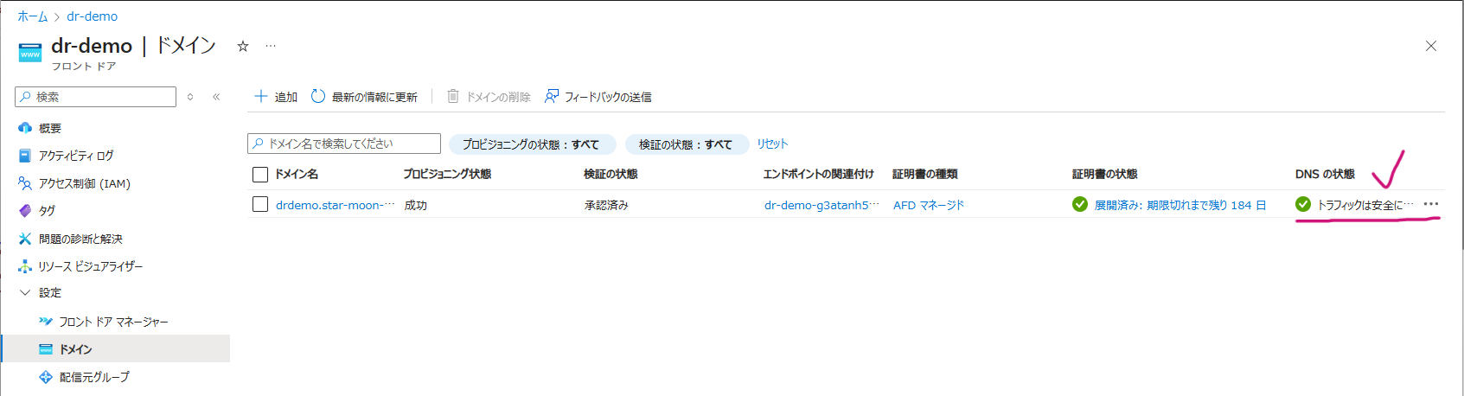Click the 証明書の種類 column header

pyautogui.click(x=925, y=174)
